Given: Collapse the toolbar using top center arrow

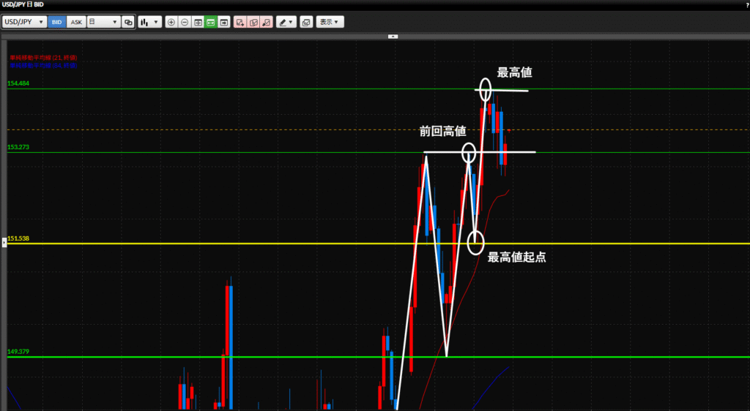Looking at the screenshot, I should point(393,36).
